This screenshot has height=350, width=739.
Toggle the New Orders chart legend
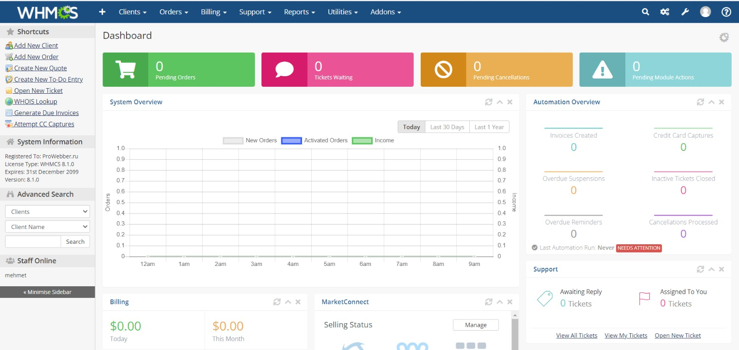(x=250, y=140)
